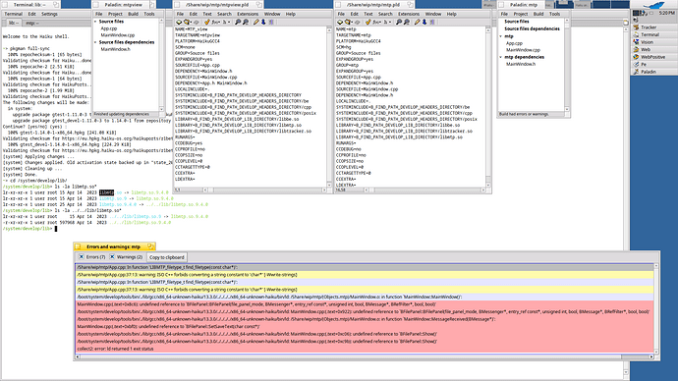The width and height of the screenshot is (678, 381).
Task: Switch to WebPositive in the Deskbar
Action: 652,57
